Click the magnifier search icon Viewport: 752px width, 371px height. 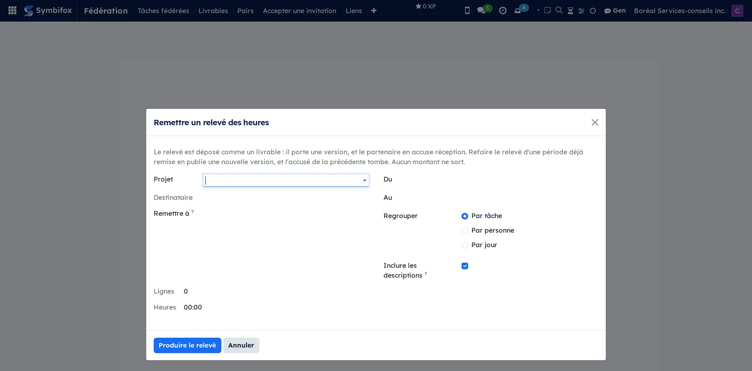pyautogui.click(x=559, y=10)
